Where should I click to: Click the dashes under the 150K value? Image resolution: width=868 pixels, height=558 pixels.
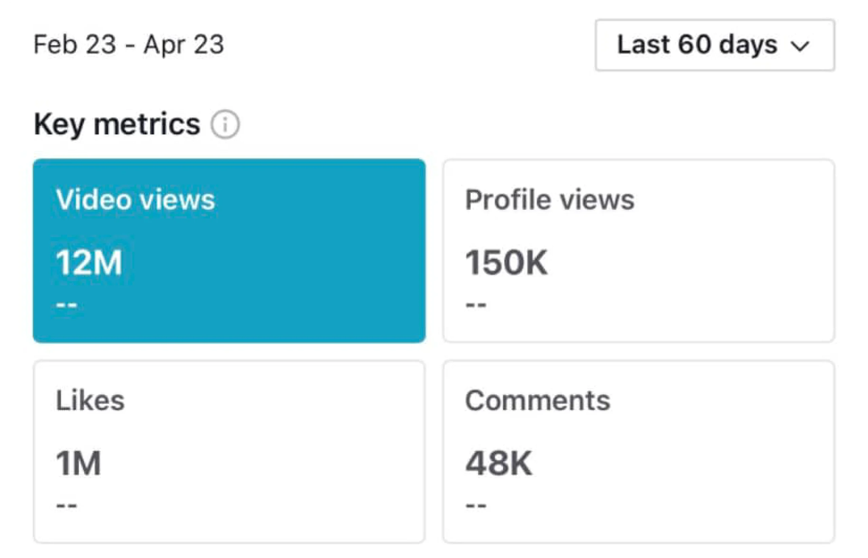[x=476, y=305]
